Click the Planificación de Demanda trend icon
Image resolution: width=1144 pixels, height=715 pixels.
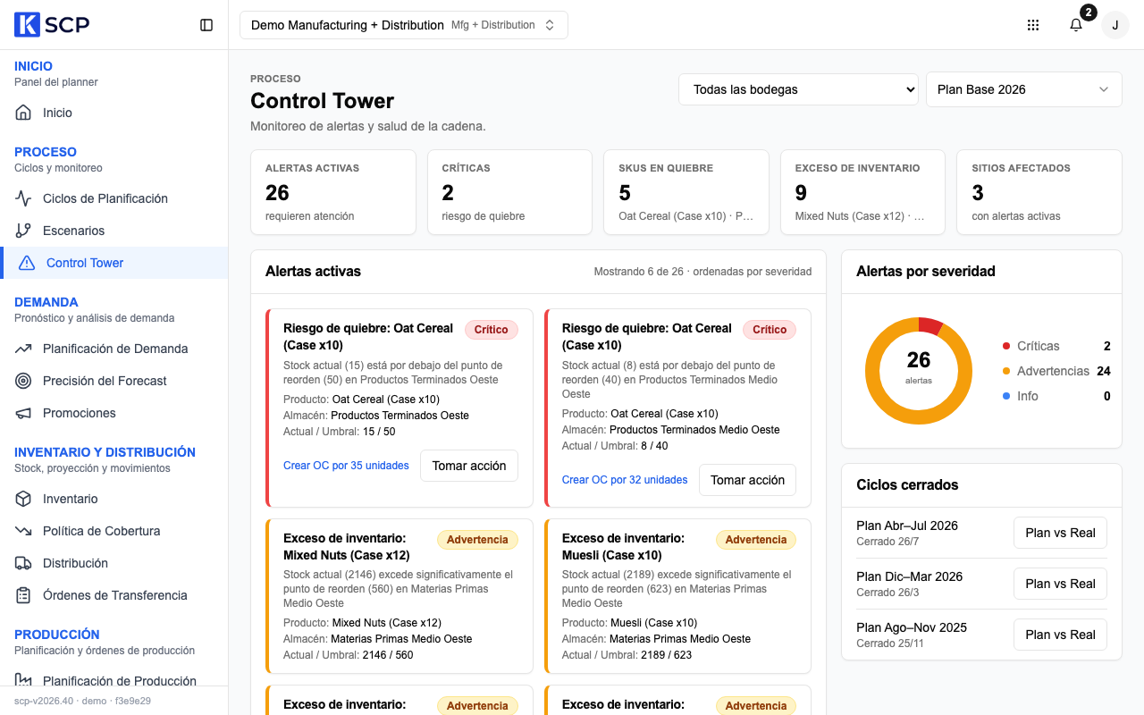tap(23, 349)
